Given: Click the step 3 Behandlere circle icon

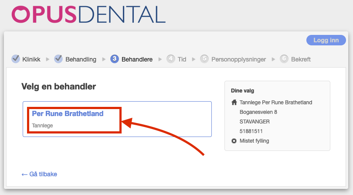Looking at the screenshot, I should coord(115,59).
